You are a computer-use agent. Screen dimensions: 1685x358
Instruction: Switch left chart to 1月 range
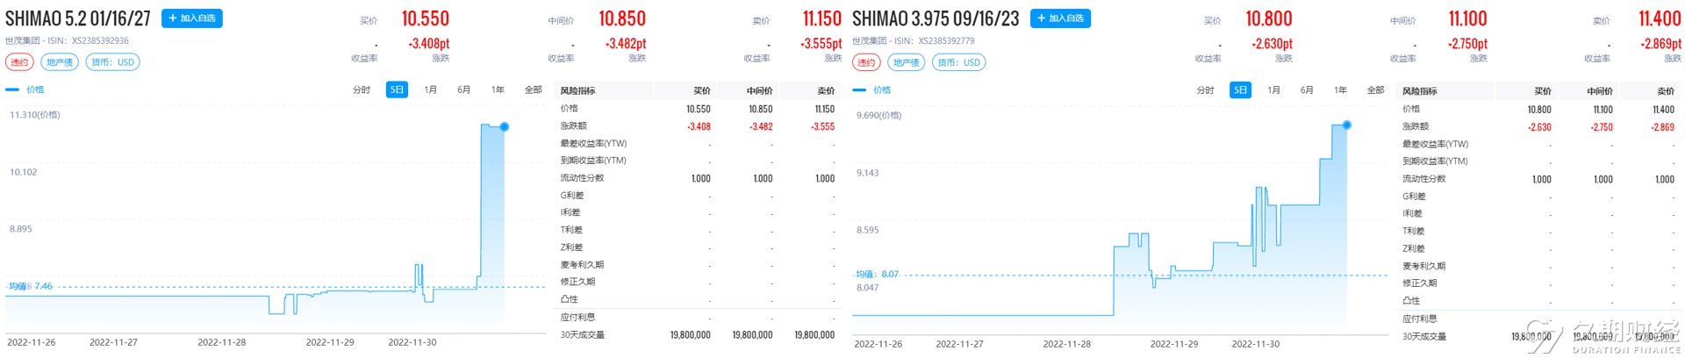click(x=431, y=89)
